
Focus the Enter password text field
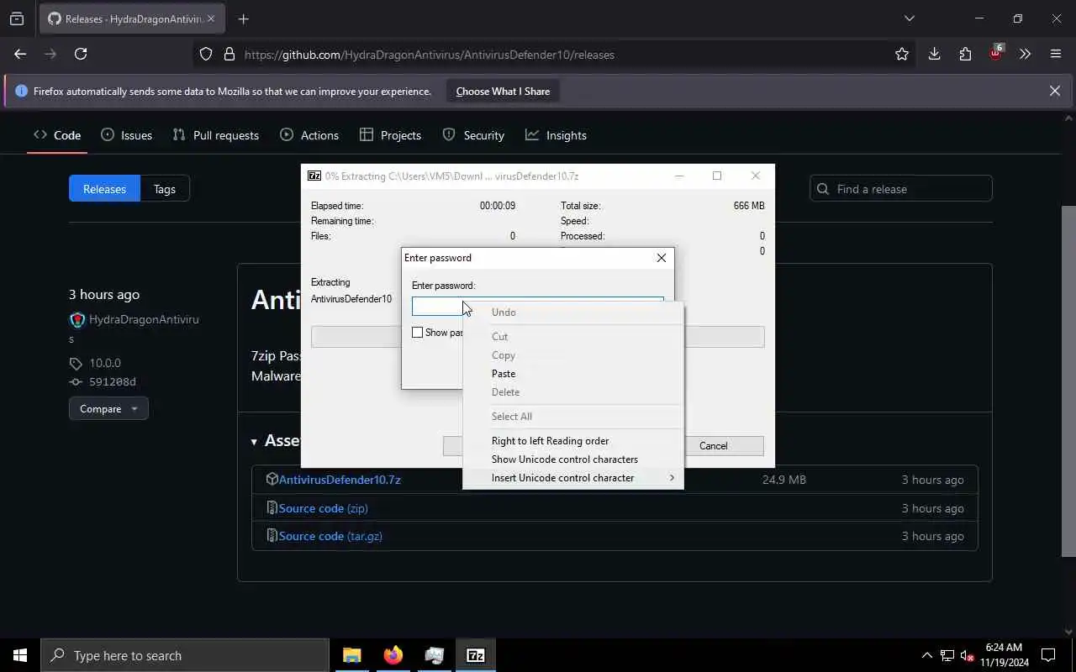pyautogui.click(x=537, y=307)
